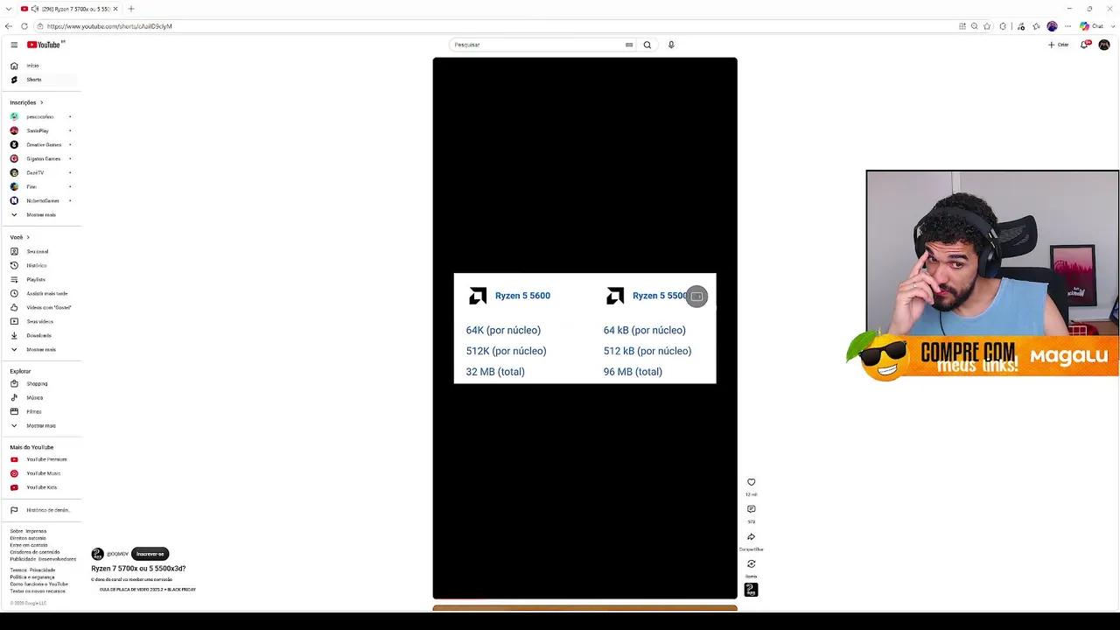Open YouTube Music

[43, 473]
